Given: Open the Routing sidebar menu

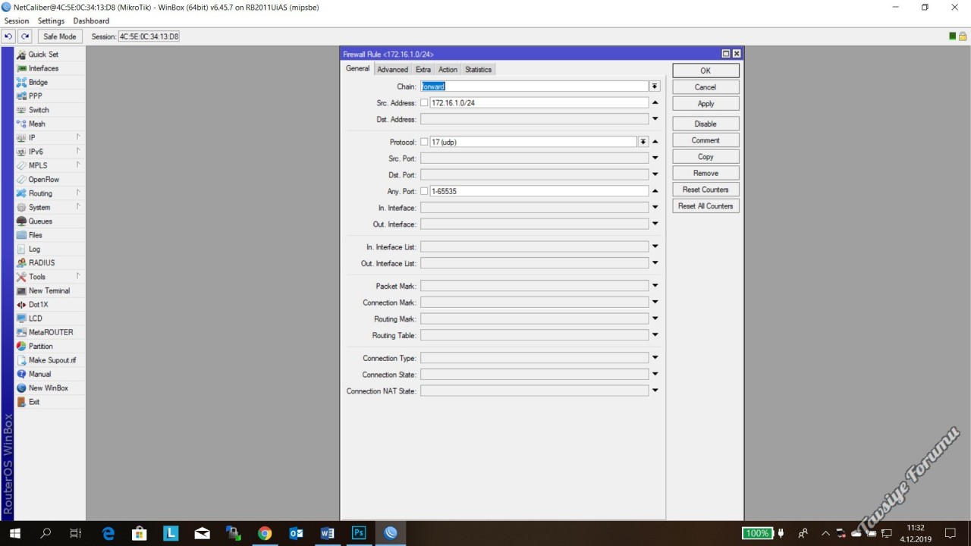Looking at the screenshot, I should point(40,193).
